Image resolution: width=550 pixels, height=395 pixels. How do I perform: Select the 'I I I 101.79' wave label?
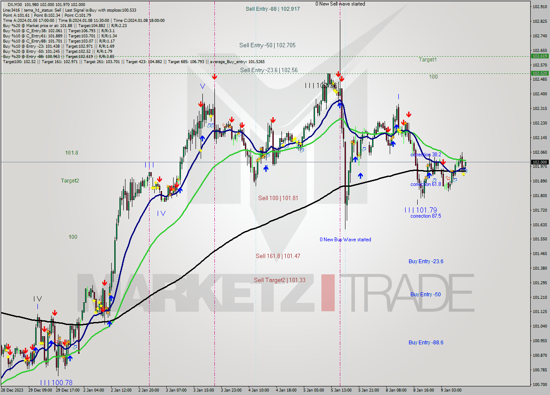click(x=421, y=210)
